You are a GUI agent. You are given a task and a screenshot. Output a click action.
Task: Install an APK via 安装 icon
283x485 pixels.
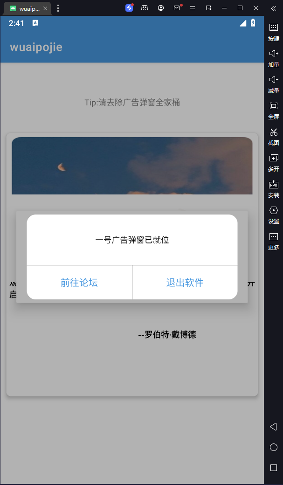(x=273, y=189)
